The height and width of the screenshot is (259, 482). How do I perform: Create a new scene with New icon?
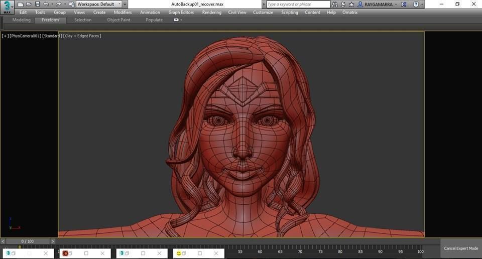(20, 5)
